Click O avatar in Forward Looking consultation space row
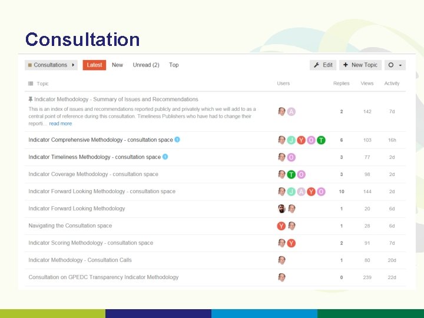This screenshot has height=318, width=424. [321, 192]
